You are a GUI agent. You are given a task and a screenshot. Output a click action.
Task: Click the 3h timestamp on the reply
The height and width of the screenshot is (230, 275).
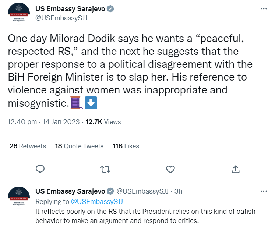[179, 191]
